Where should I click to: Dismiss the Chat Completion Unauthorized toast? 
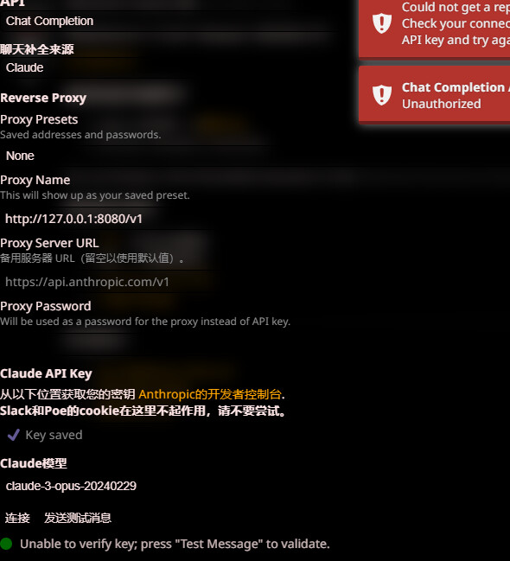pyautogui.click(x=435, y=95)
